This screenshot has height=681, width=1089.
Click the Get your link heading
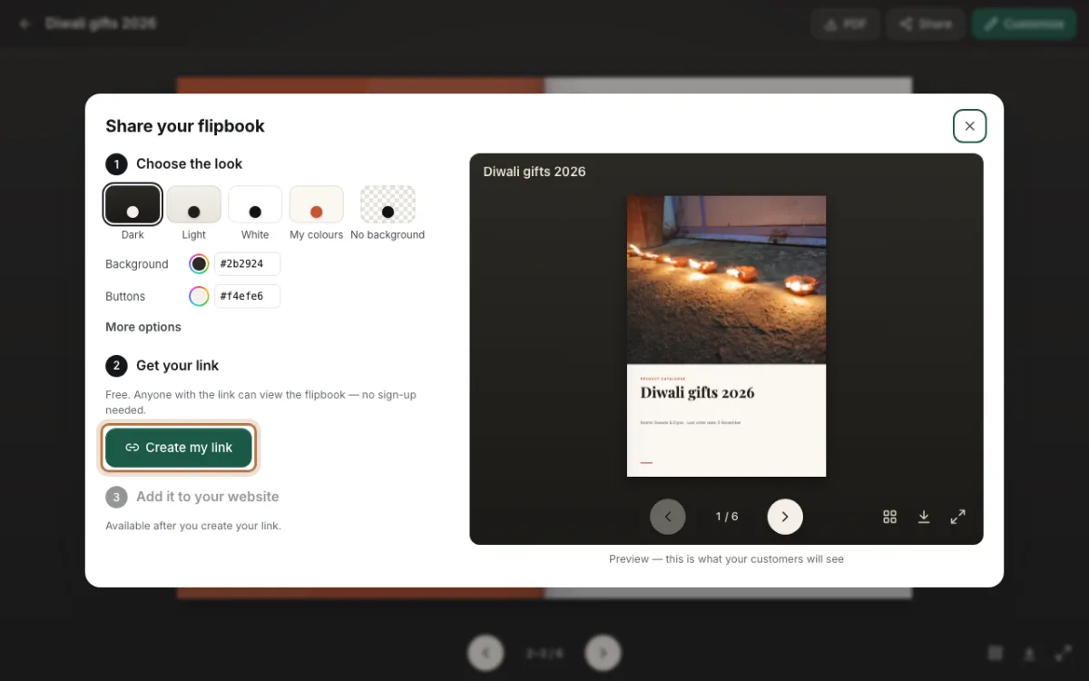178,365
